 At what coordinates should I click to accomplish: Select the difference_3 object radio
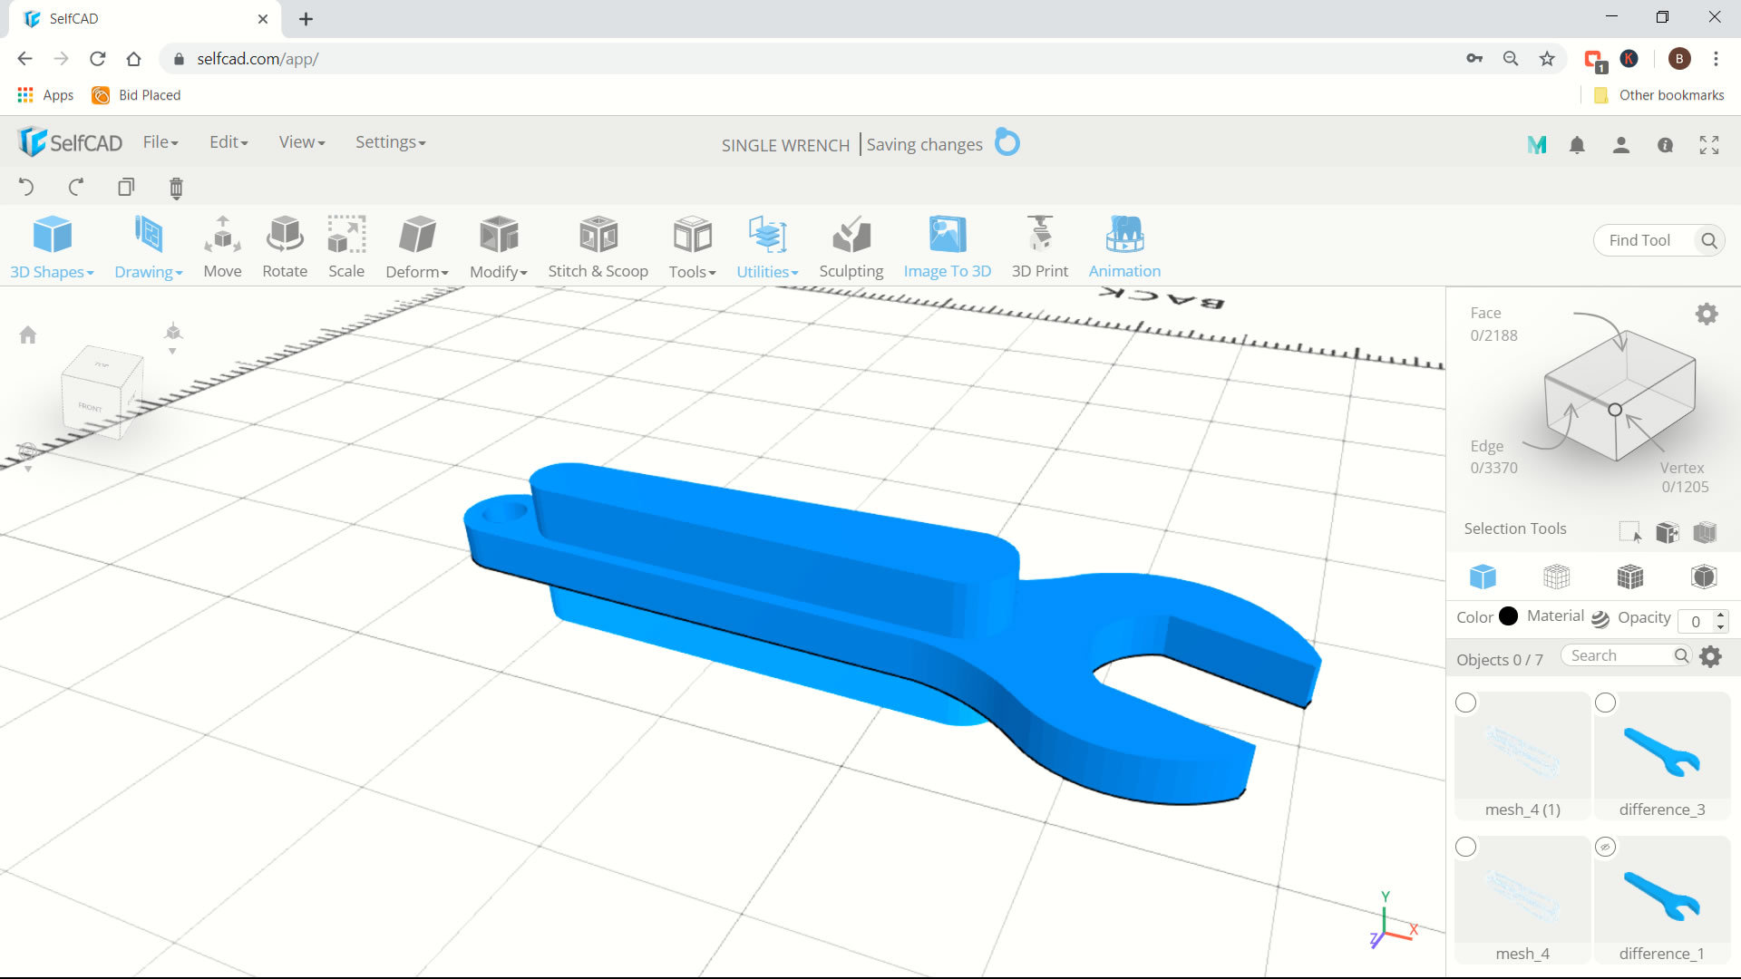pos(1605,703)
